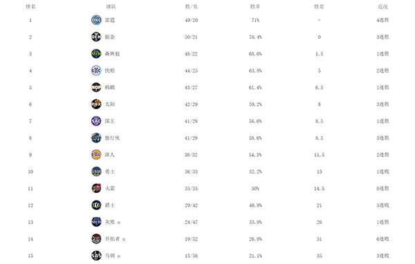
Task: Select the PHX Suns team logo
Action: [96, 104]
